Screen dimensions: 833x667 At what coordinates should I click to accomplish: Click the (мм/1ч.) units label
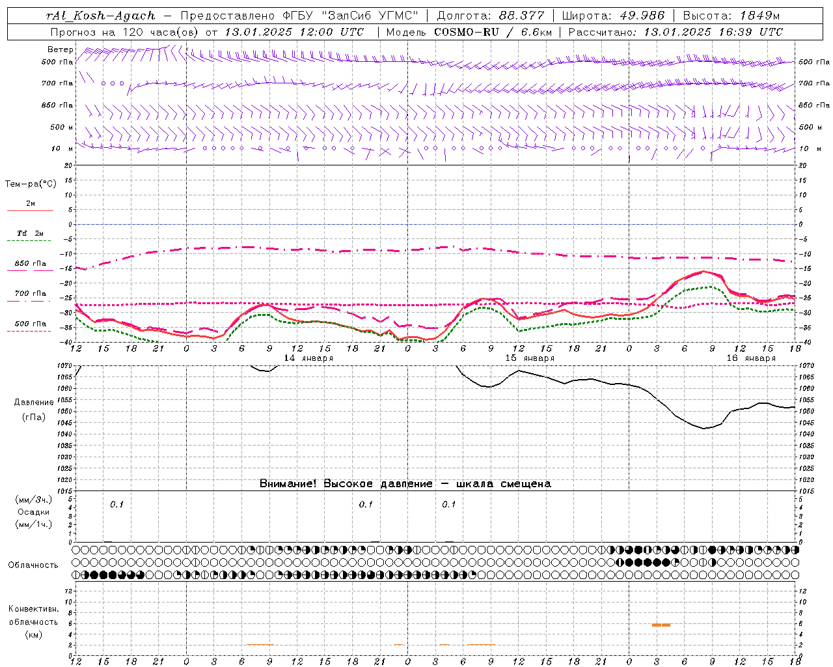(33, 524)
